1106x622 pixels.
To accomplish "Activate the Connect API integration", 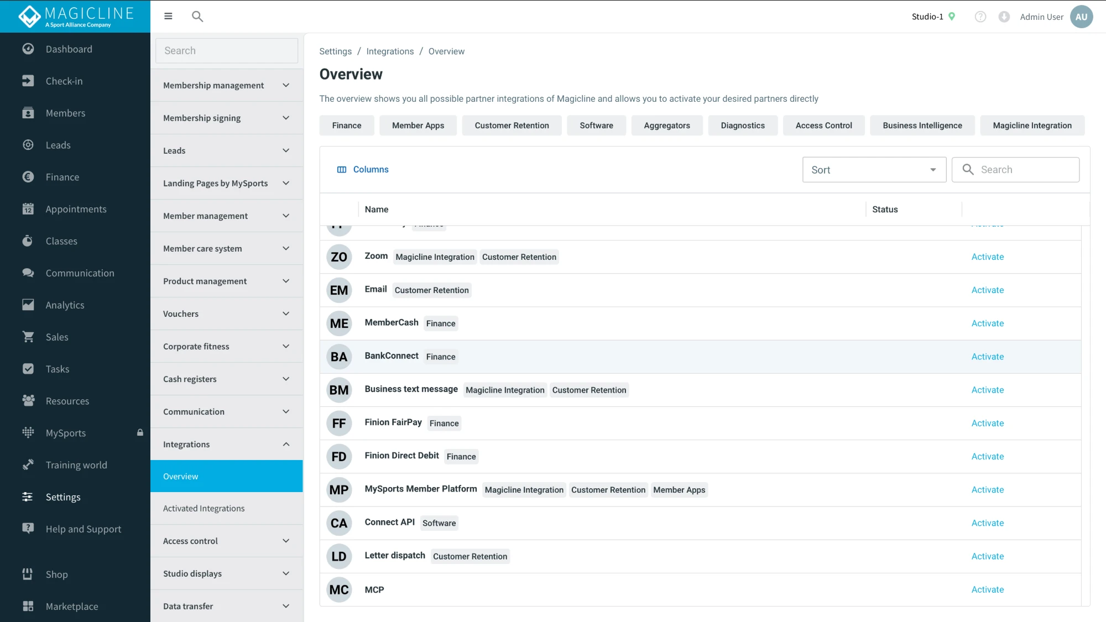I will (987, 523).
